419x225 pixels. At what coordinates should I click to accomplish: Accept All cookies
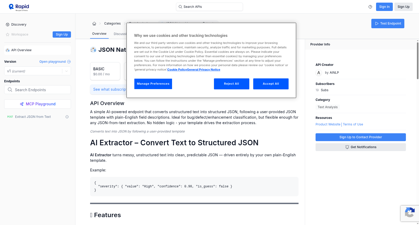click(271, 84)
